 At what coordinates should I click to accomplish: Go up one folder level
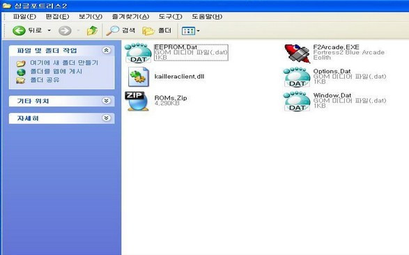point(92,31)
